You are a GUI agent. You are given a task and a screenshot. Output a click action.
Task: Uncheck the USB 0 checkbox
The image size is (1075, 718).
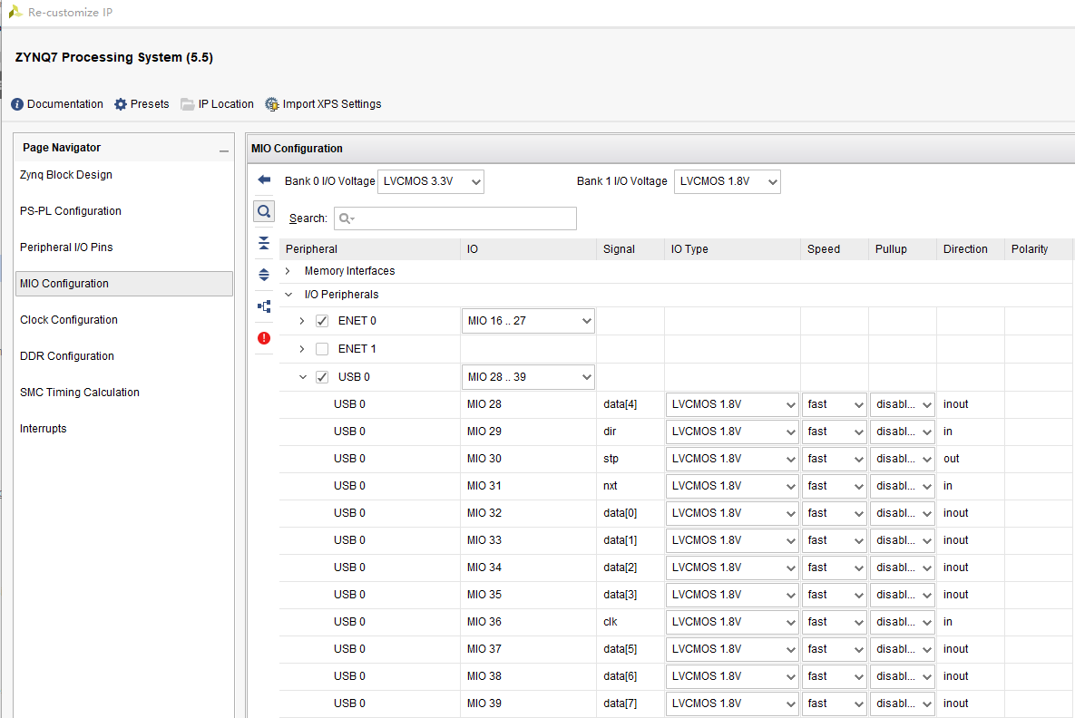pos(321,377)
